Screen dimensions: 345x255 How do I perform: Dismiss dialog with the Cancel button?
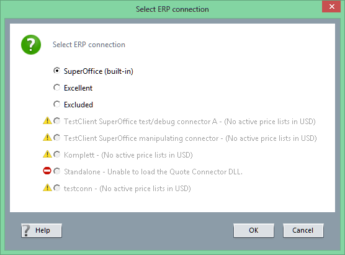pos(303,230)
